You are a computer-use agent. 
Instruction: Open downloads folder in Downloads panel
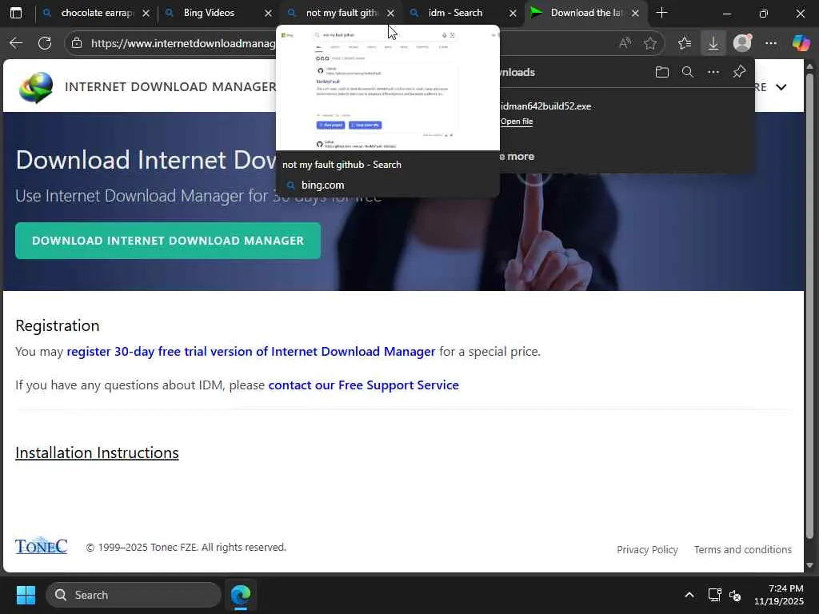(661, 72)
